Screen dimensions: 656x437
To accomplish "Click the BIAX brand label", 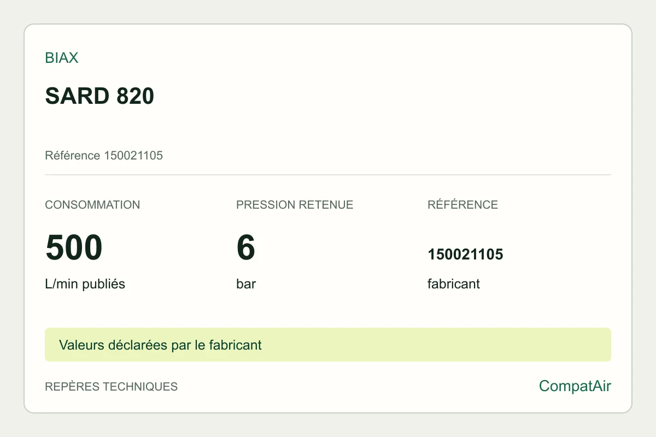I will (62, 58).
